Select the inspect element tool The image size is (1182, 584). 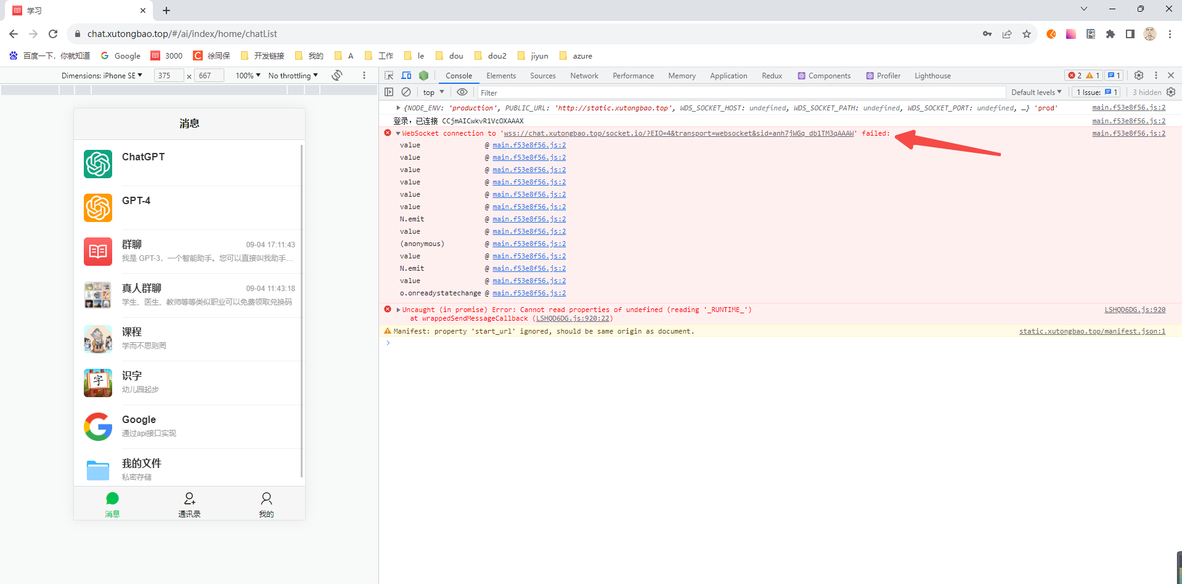(388, 75)
